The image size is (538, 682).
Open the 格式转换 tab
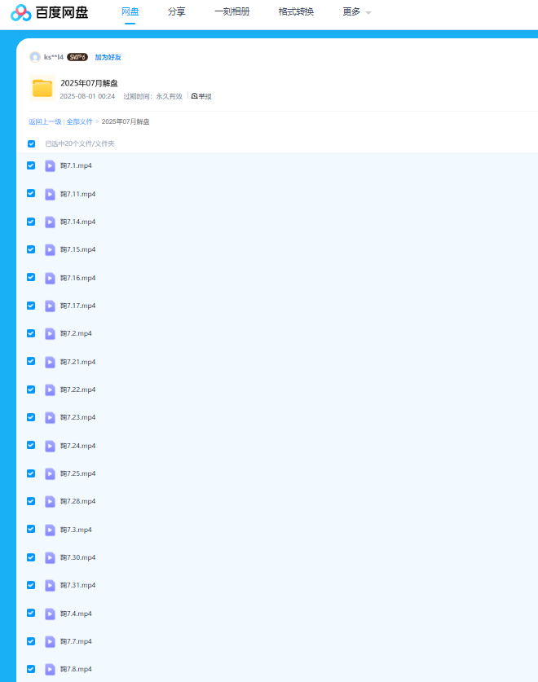pyautogui.click(x=296, y=12)
